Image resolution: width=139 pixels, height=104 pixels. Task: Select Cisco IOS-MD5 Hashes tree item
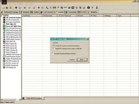[13, 26]
